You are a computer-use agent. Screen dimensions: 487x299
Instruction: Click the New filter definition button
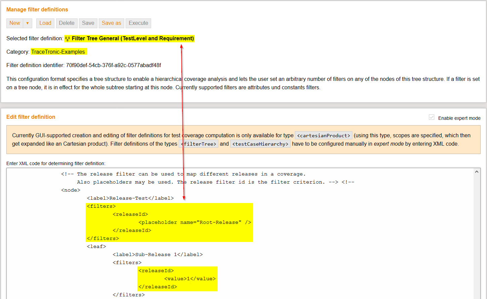pyautogui.click(x=15, y=23)
